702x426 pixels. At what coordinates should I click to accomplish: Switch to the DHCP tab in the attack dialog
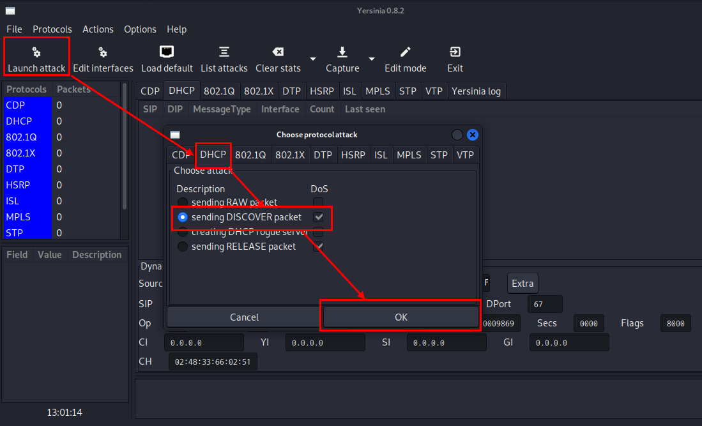coord(213,155)
